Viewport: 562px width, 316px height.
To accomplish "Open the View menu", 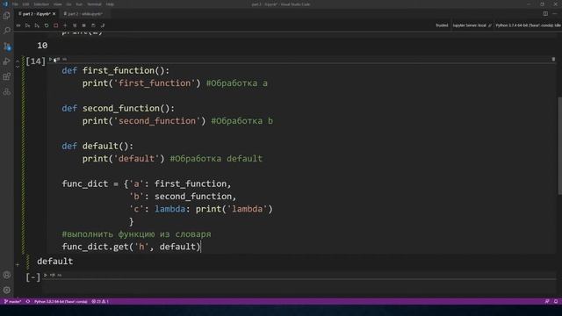I will click(57, 4).
